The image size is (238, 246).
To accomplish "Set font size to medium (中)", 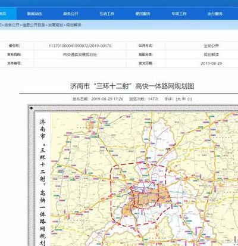I will [x=183, y=99].
